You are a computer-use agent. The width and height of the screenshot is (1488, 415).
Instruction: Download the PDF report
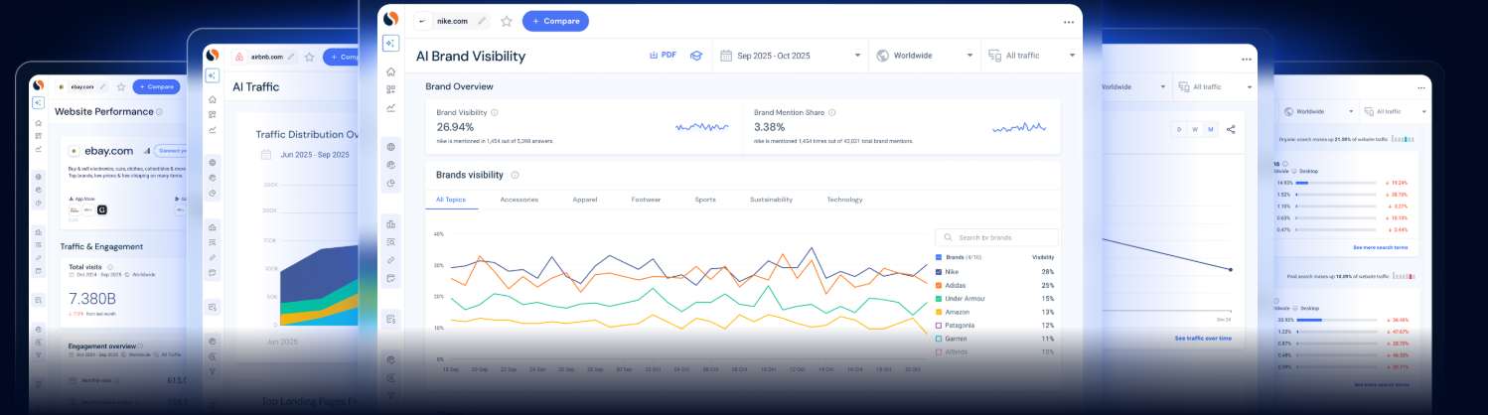pos(663,56)
